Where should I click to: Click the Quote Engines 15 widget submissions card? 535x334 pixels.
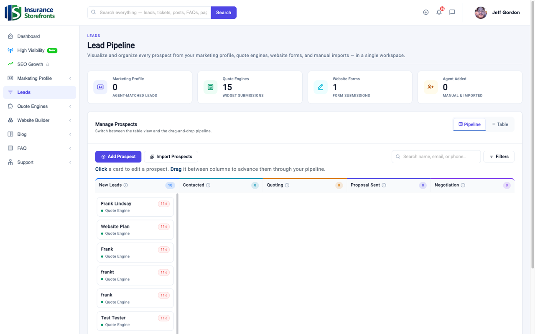pos(250,87)
